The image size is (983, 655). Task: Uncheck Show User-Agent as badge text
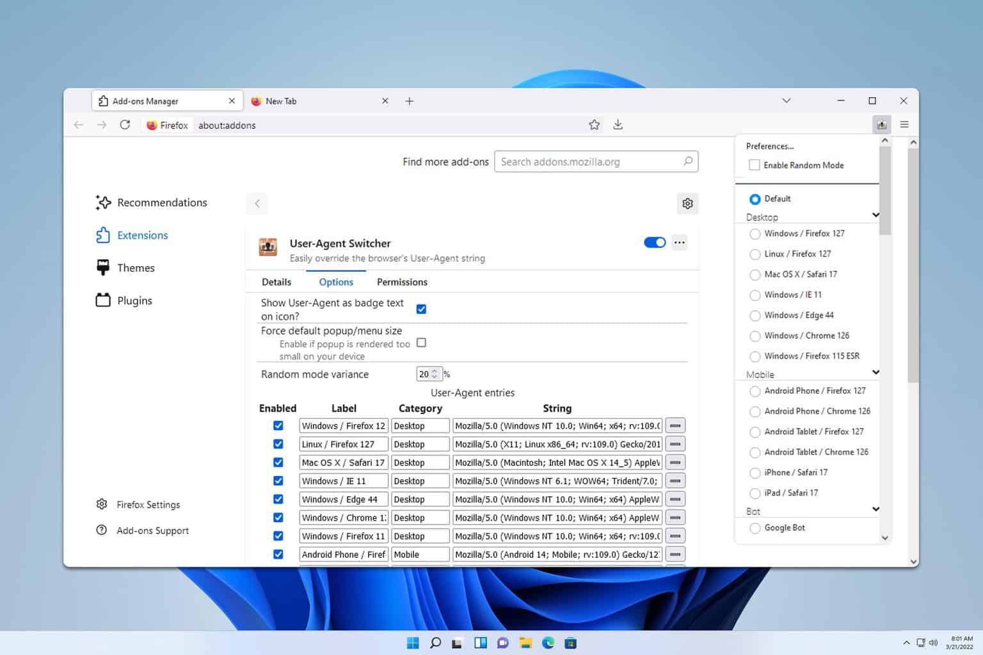point(421,309)
